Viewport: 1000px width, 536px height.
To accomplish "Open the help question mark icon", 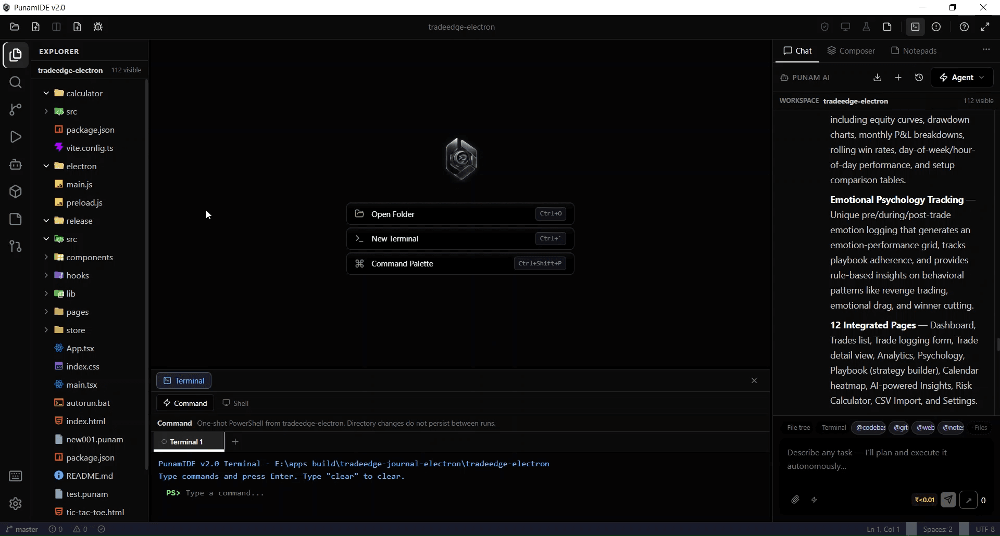I will coord(964,27).
